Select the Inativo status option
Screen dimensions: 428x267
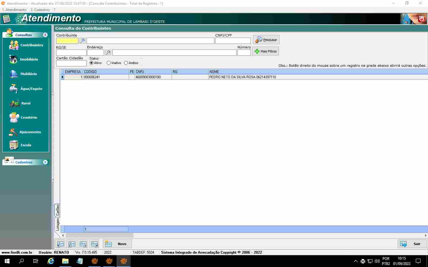coord(108,63)
